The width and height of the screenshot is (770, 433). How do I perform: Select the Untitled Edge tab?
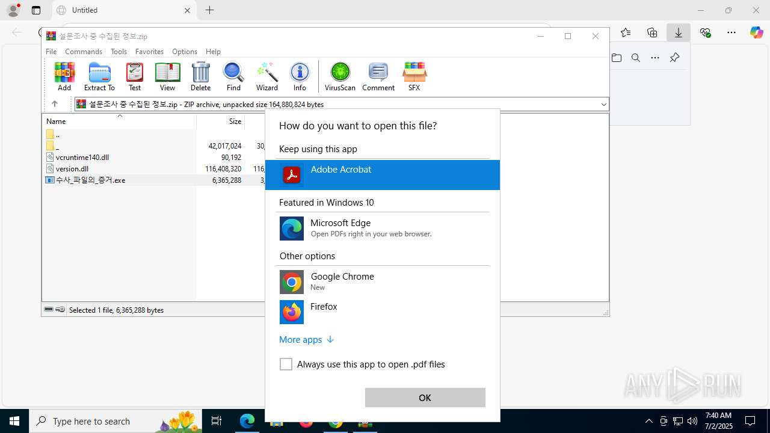coord(125,10)
